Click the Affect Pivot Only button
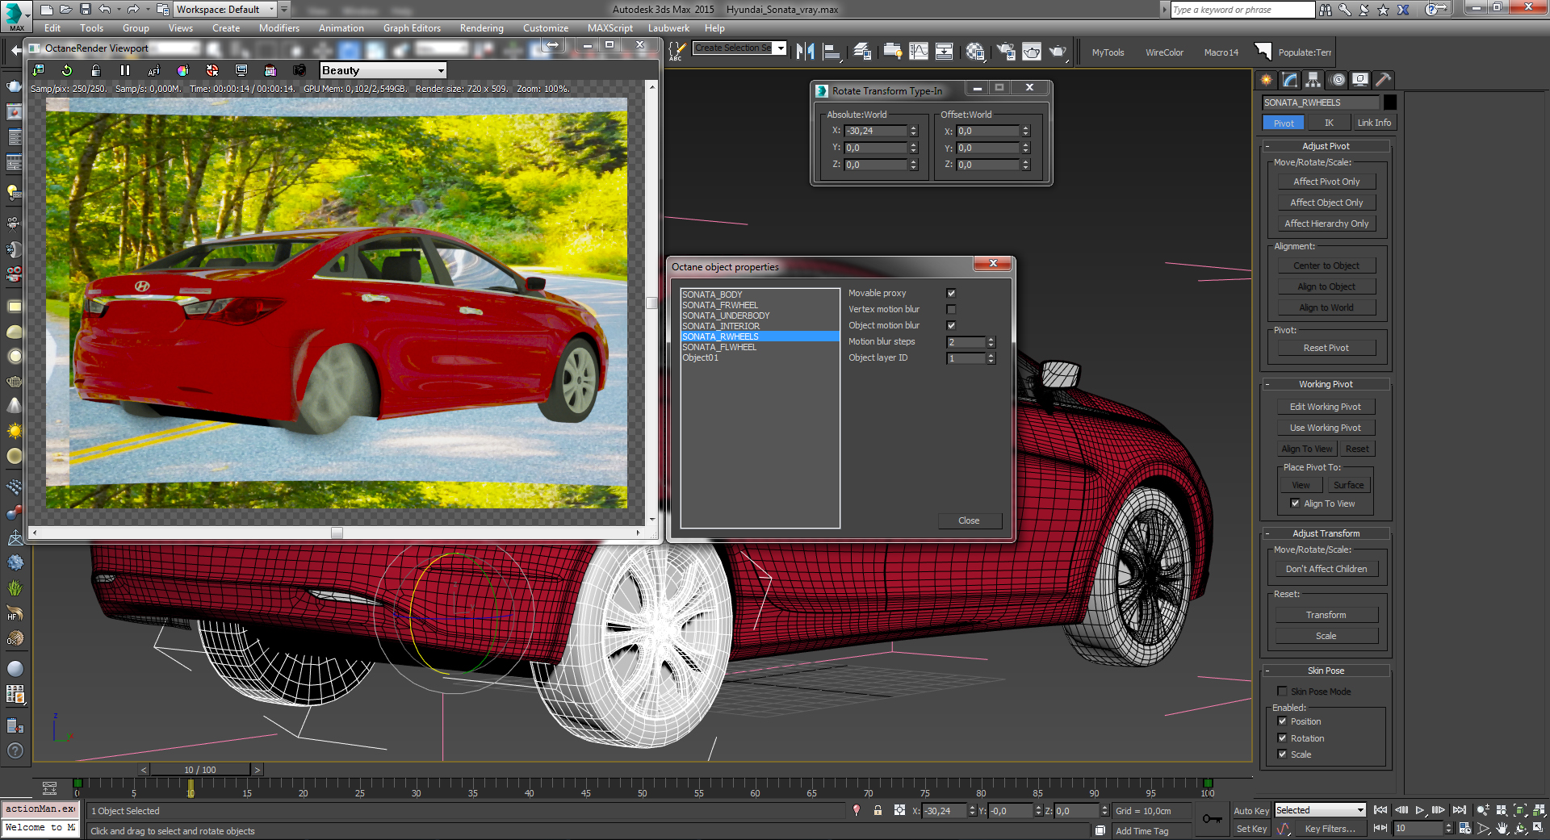1550x840 pixels. click(1326, 182)
